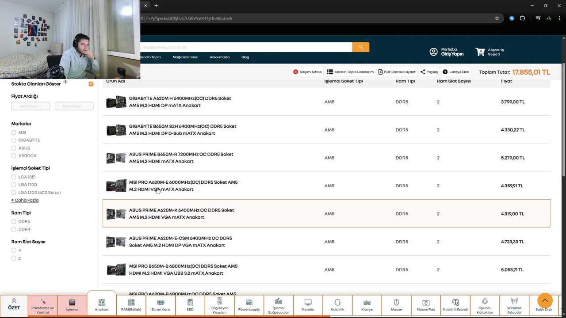
Task: Check the DDR5 RAM type filter
Action: point(14,221)
